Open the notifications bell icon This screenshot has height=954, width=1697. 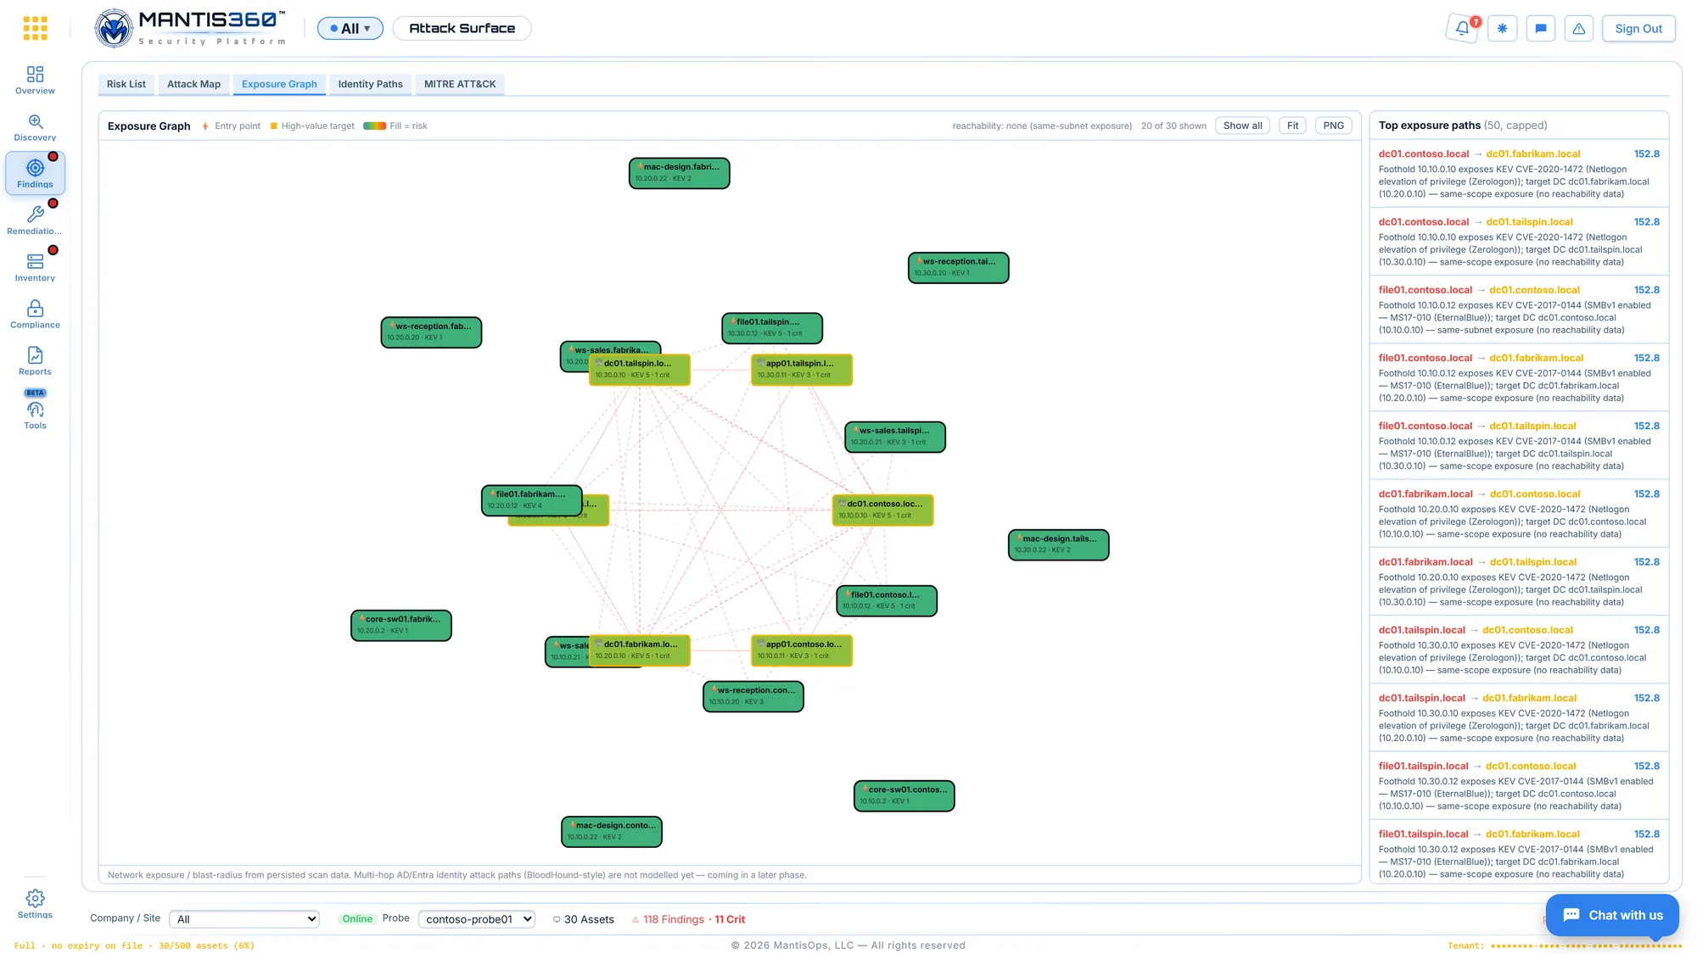(x=1463, y=28)
